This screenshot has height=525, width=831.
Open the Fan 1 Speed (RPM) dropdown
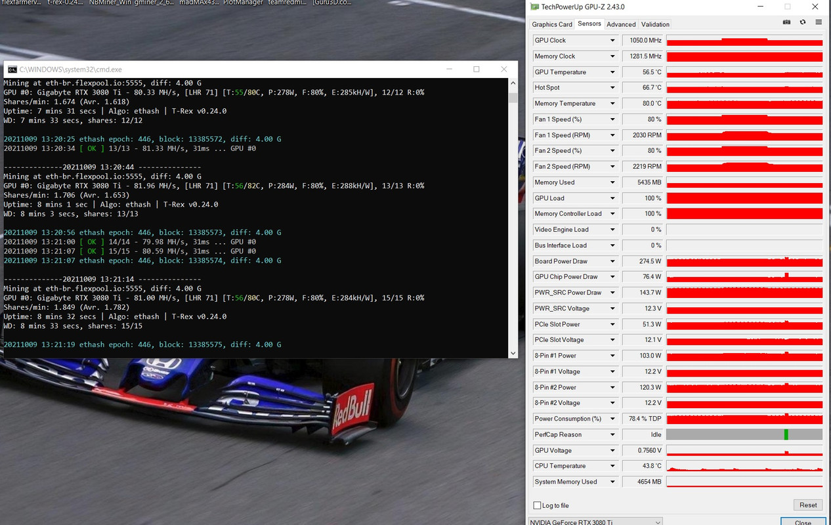tap(612, 135)
